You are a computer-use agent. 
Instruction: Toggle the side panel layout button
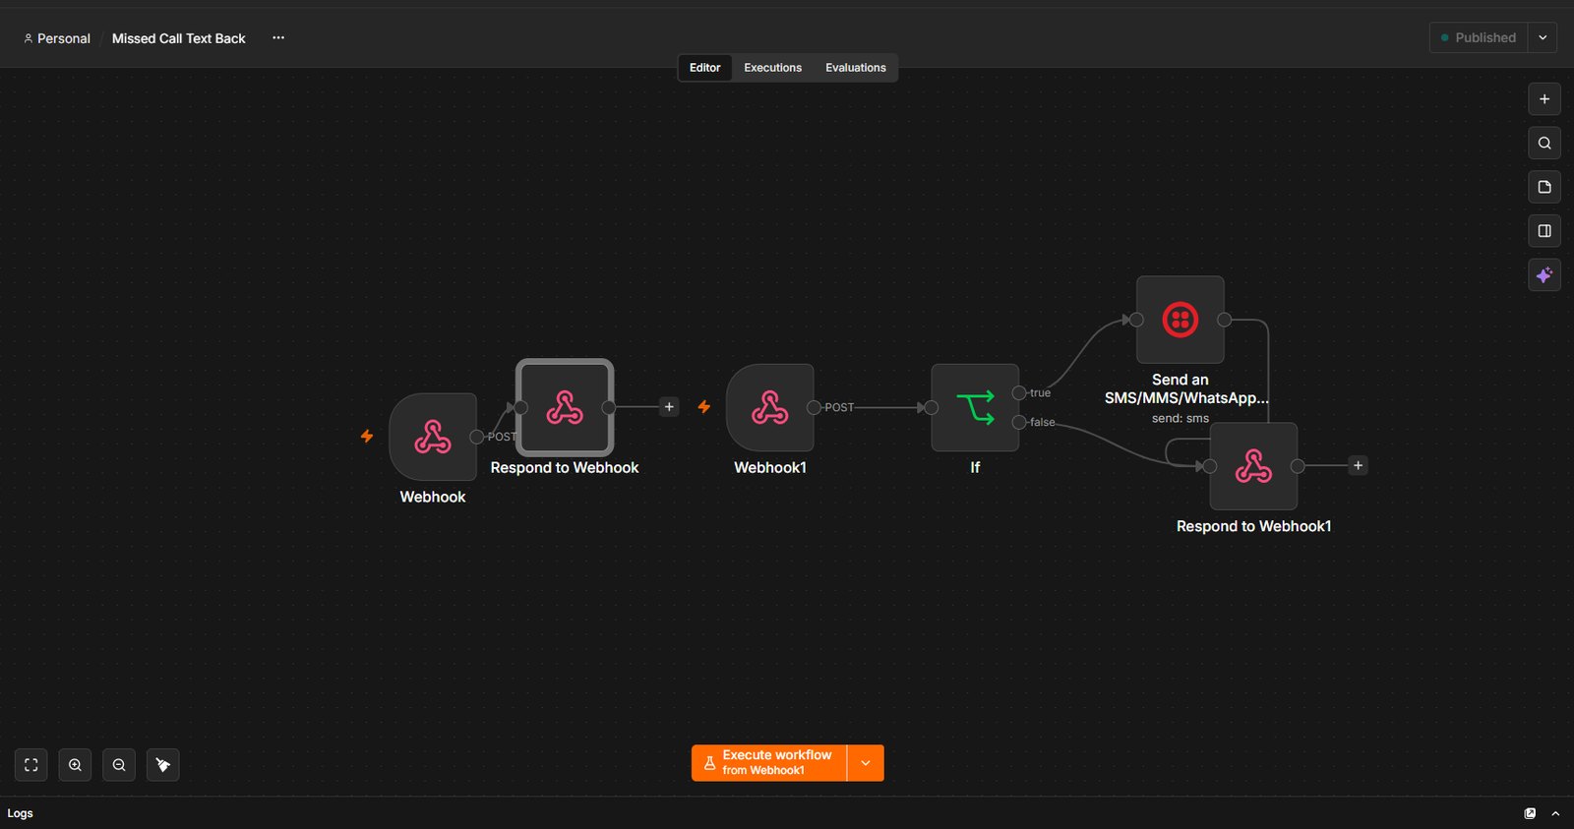(x=1544, y=231)
